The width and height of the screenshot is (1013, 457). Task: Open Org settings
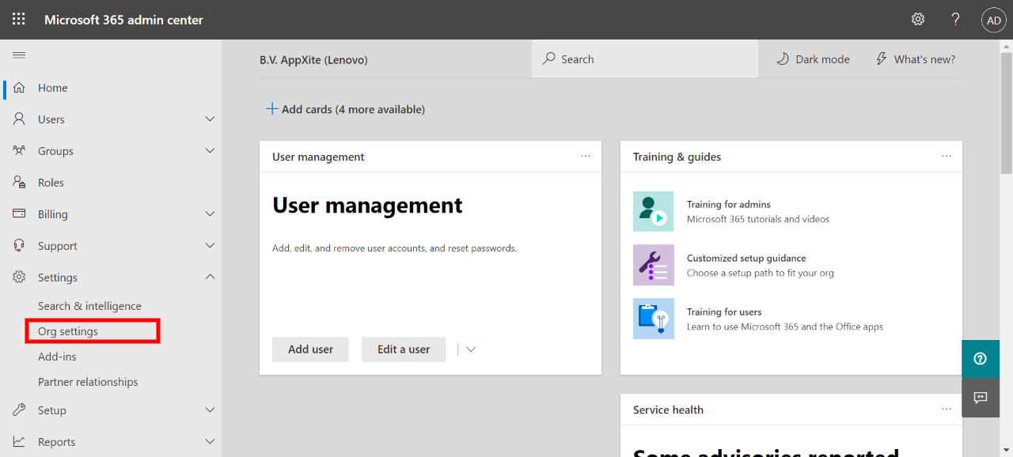[x=68, y=331]
